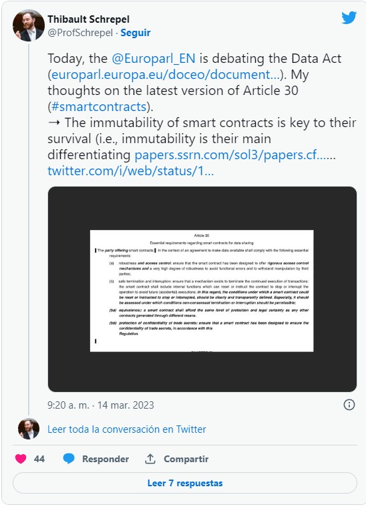Follow the account via Seguir
The width and height of the screenshot is (366, 513).
click(136, 33)
